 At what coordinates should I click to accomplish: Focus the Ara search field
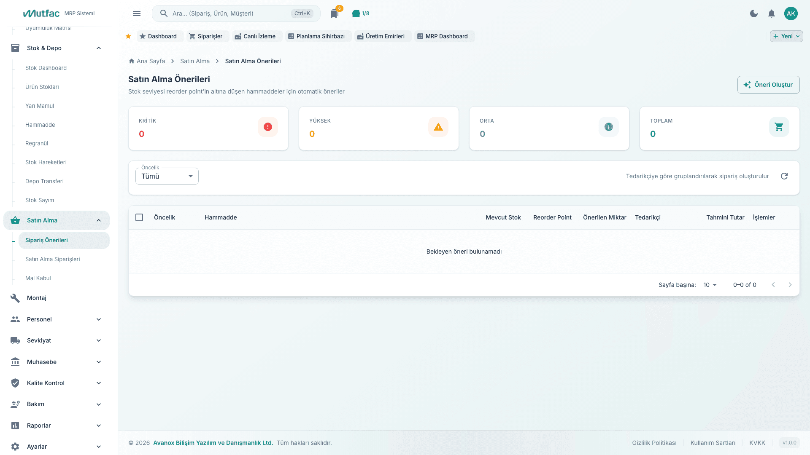point(236,13)
